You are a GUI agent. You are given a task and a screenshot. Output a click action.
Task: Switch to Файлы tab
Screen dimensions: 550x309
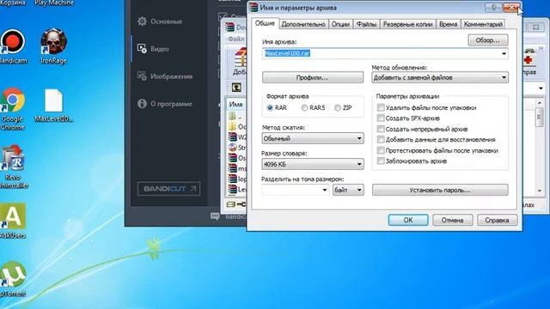[x=366, y=24]
